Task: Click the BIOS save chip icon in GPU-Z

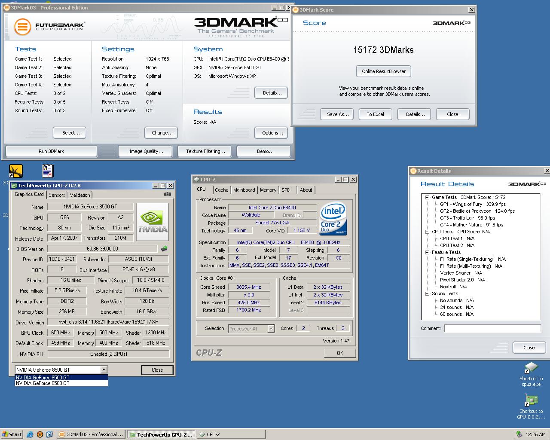Action: (164, 249)
